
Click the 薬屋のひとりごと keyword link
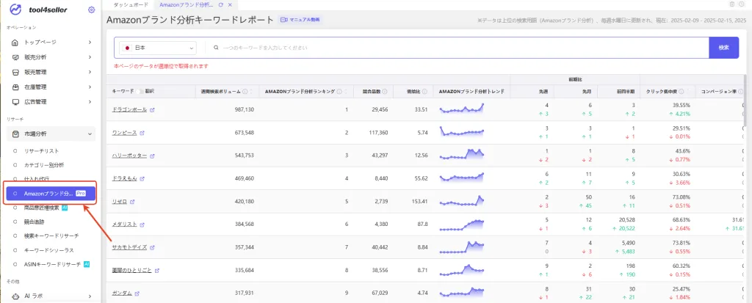tap(132, 271)
